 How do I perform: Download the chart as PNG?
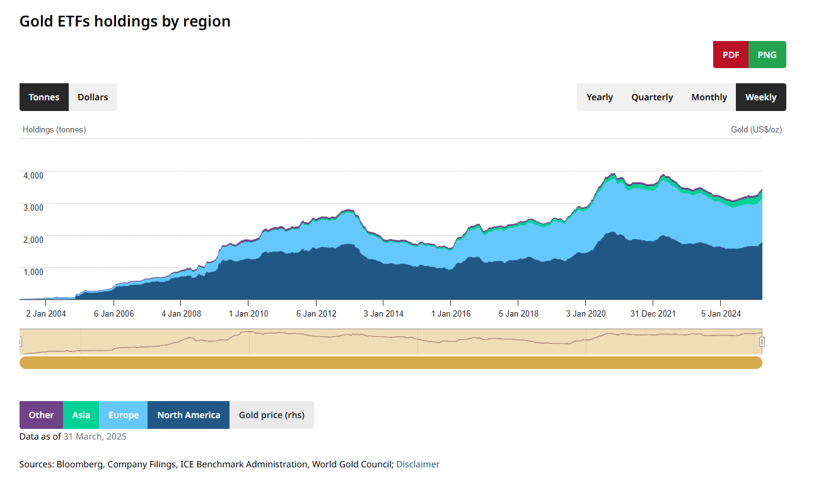(767, 55)
